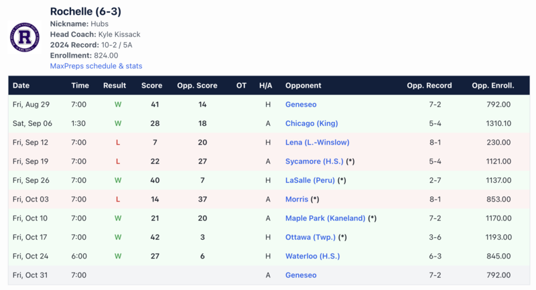Click the Result column header
536x290 pixels.
(115, 86)
